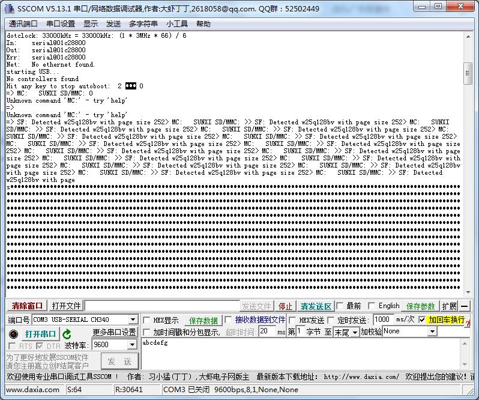Image resolution: width=479 pixels, height=400 pixels.
Task: Toggle the English language checkbox
Action: (x=372, y=306)
